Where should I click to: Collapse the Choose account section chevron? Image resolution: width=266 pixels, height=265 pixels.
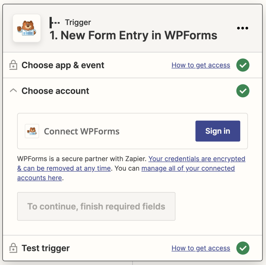coord(13,91)
